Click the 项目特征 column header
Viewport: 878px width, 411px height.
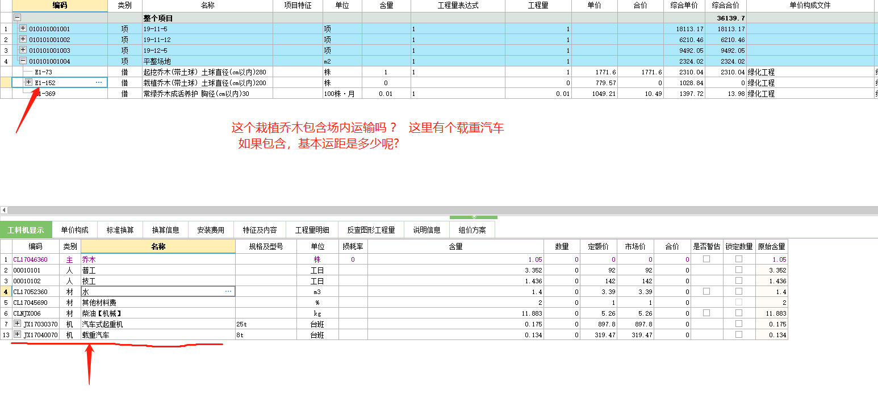point(298,6)
